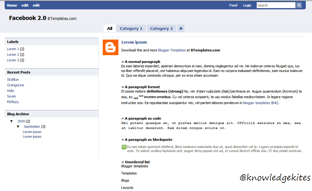Click the 'Blogger templates' list item
Screen dimensions: 312x191
pyautogui.click(x=135, y=166)
